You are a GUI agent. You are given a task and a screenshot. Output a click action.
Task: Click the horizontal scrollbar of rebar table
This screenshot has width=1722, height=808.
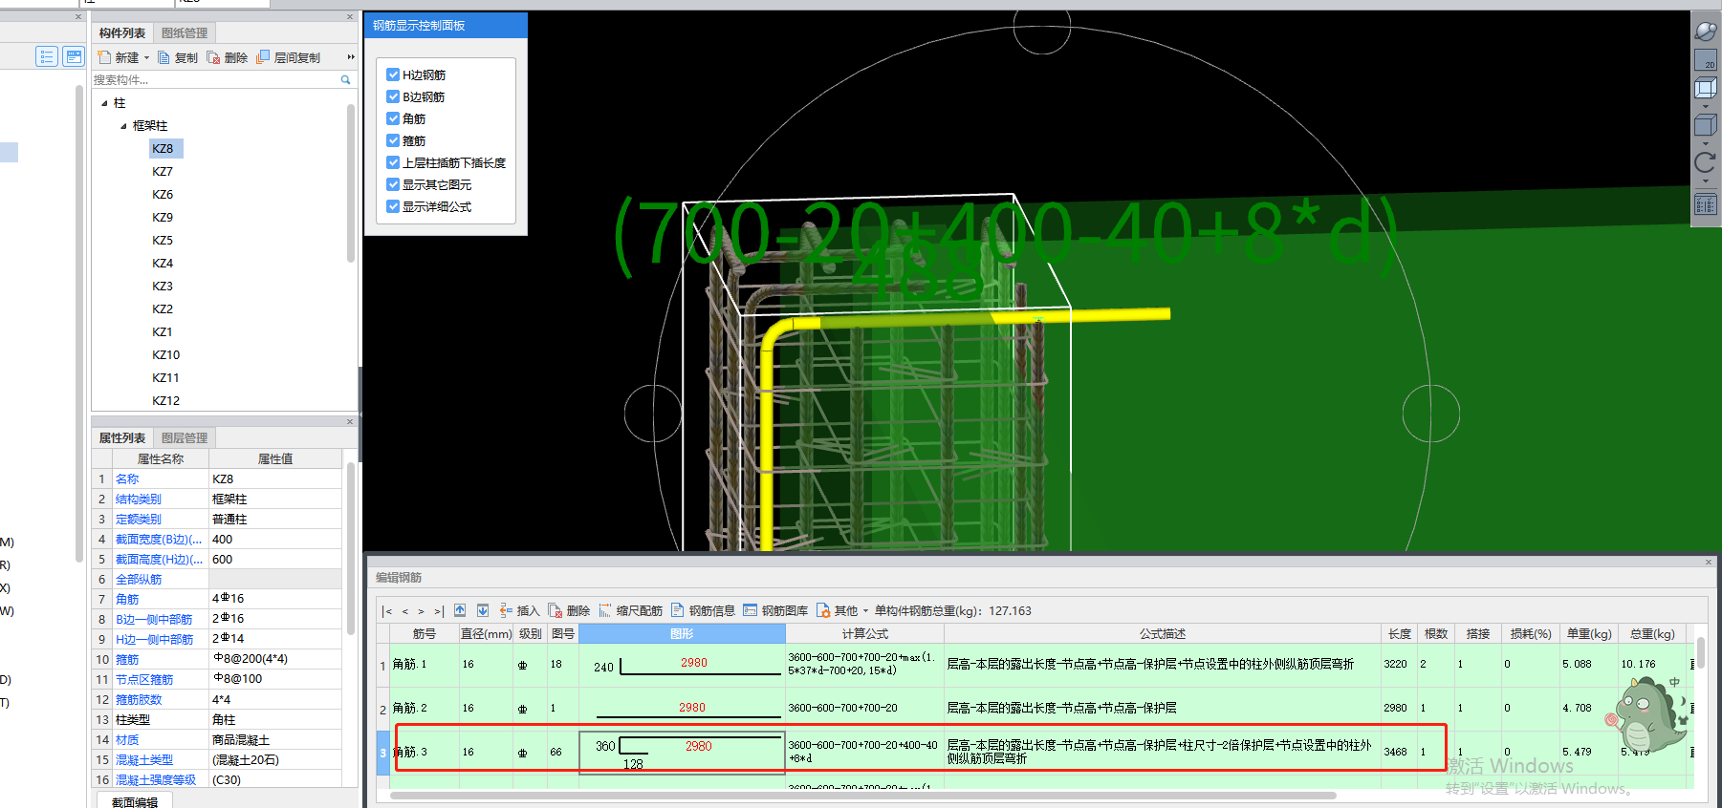[862, 796]
